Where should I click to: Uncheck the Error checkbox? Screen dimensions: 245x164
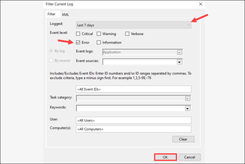[x=78, y=42]
